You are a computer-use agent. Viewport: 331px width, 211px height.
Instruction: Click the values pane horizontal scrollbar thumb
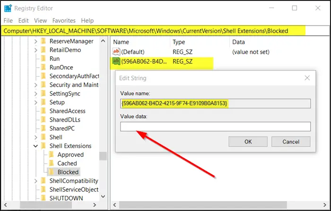[x=203, y=205]
